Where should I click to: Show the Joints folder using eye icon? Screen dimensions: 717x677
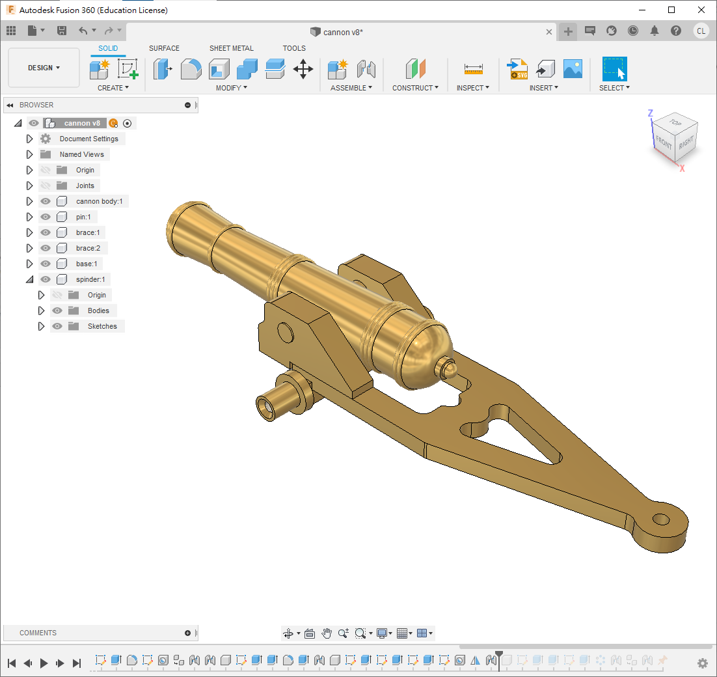click(x=46, y=186)
